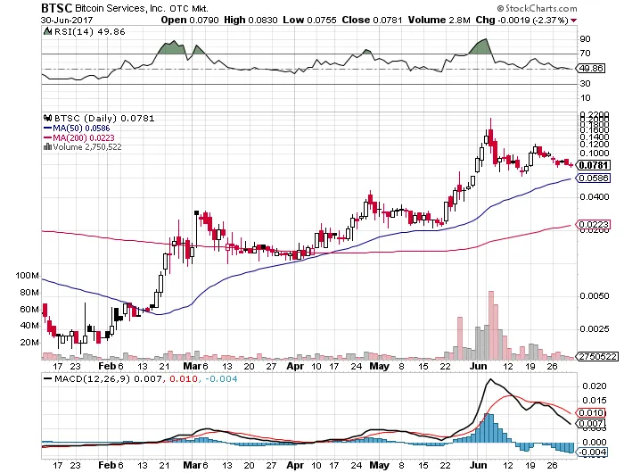Click the 0.0050 price axis label
The height and width of the screenshot is (473, 624).
coord(595,295)
